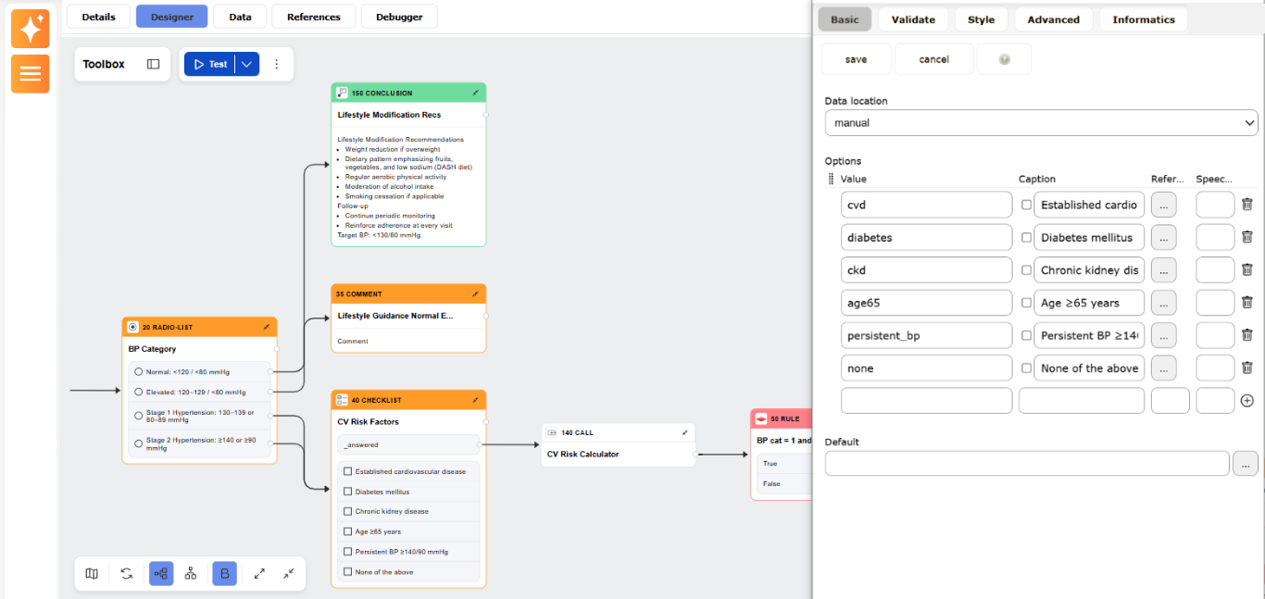This screenshot has height=599, width=1265.
Task: Check the cvd caption checkbox
Action: tap(1026, 205)
